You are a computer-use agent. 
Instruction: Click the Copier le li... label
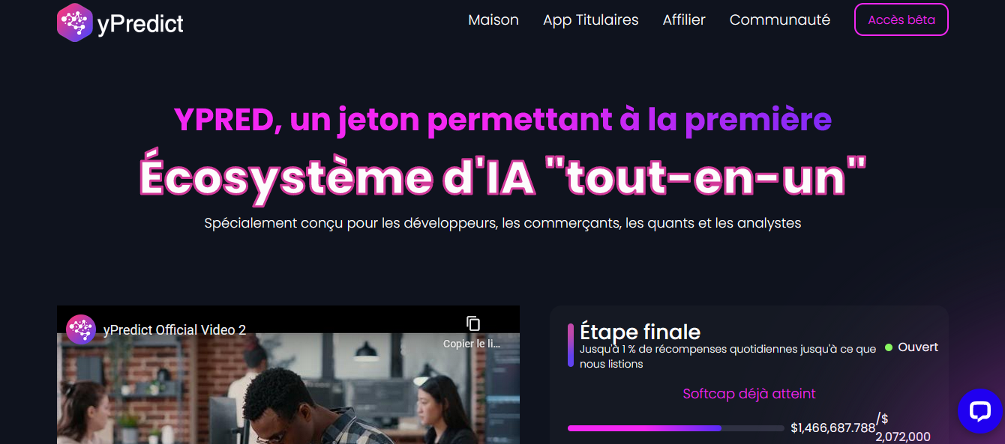[x=471, y=344]
